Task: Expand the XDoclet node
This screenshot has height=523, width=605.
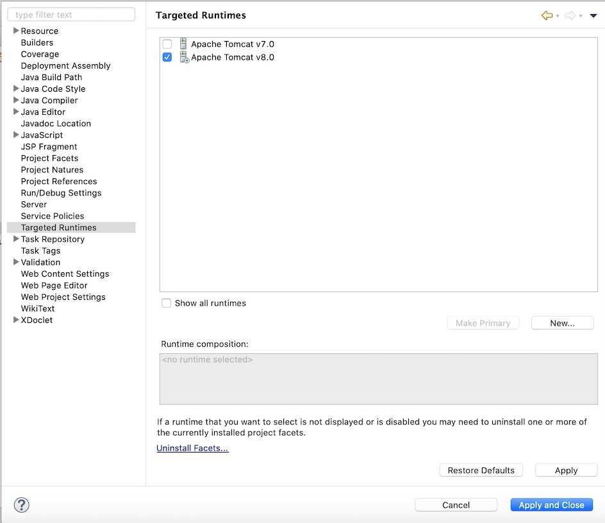Action: (16, 320)
